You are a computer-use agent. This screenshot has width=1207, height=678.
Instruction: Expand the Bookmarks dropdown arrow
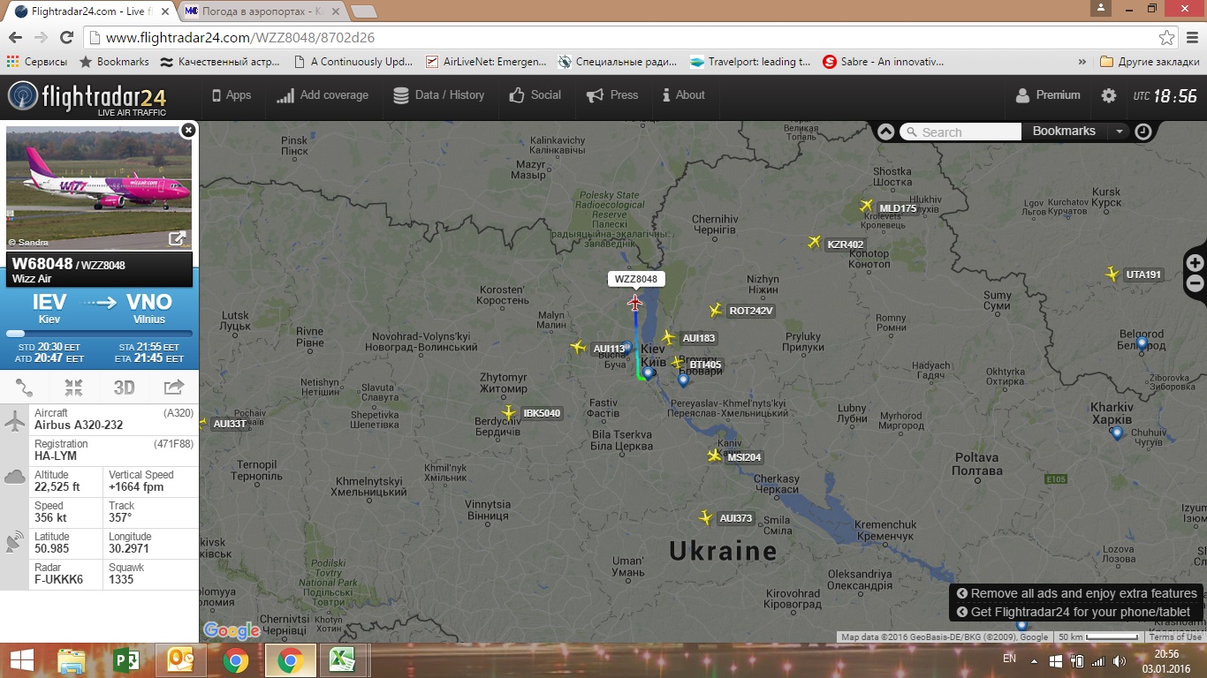point(1120,132)
